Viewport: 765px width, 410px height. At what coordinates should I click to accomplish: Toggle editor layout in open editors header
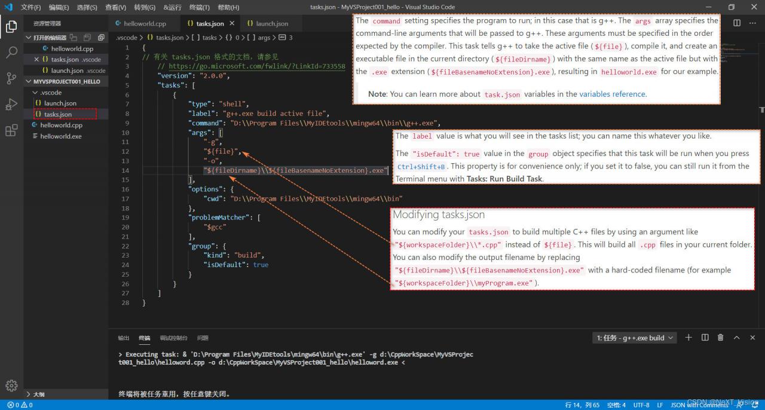pyautogui.click(x=74, y=38)
